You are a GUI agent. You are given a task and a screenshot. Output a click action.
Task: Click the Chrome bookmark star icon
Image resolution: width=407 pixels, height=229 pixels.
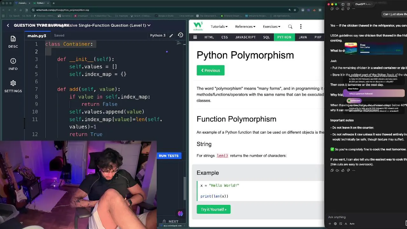point(295,10)
